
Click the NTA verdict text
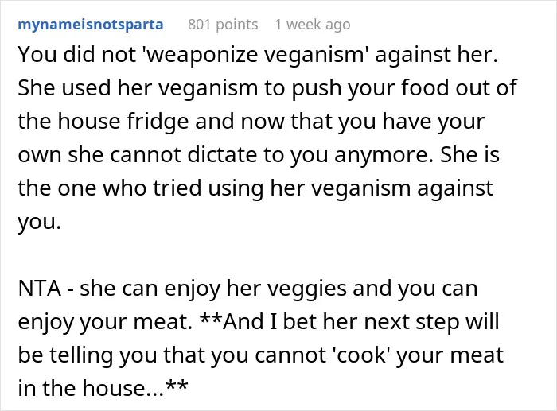40,289
